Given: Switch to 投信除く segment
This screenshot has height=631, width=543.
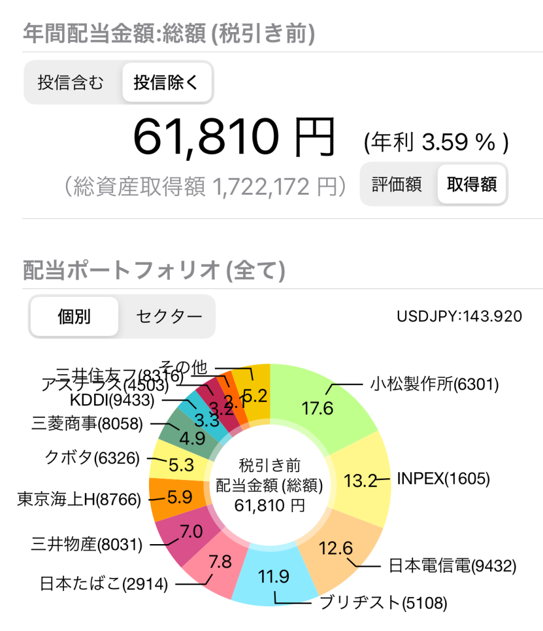Looking at the screenshot, I should point(166,83).
